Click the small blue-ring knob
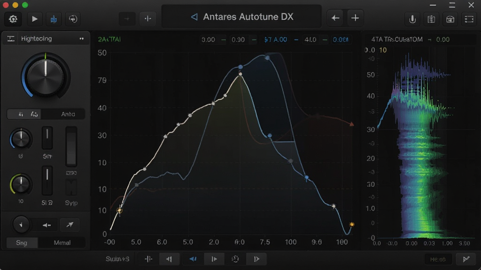Image resolution: width=481 pixels, height=270 pixels. [x=21, y=139]
